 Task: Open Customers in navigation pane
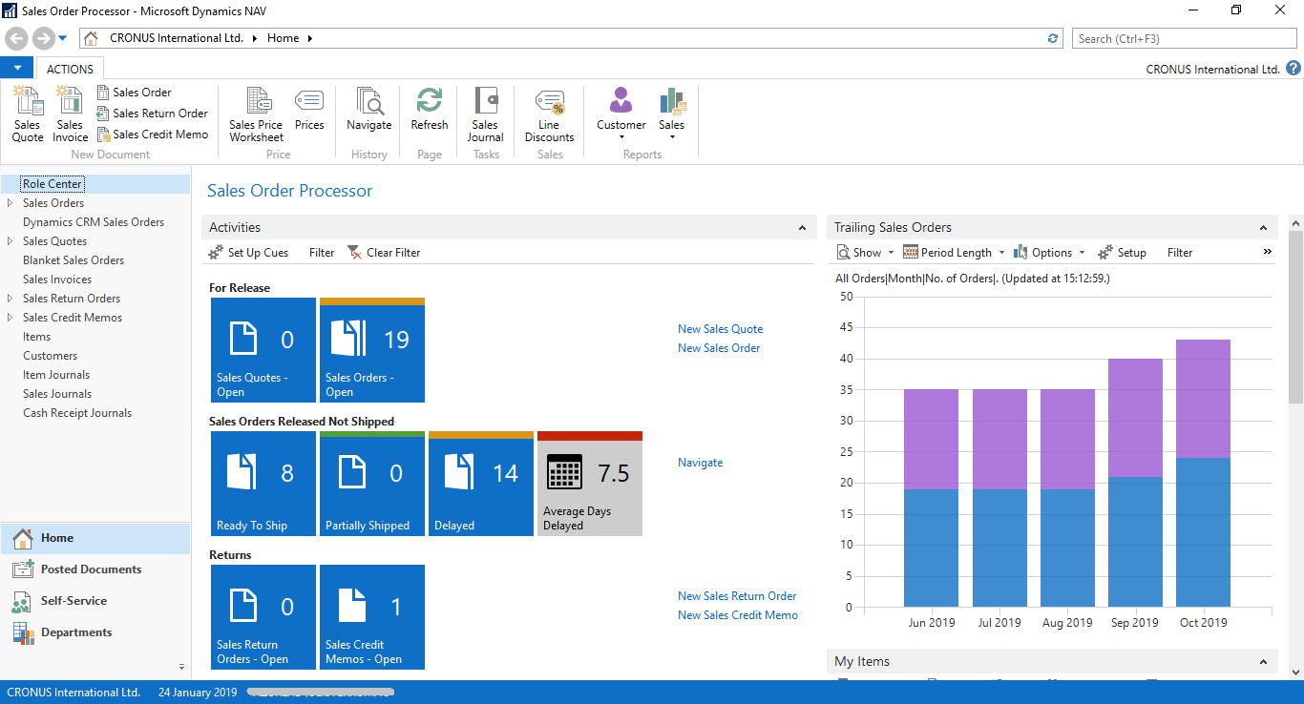pyautogui.click(x=51, y=356)
